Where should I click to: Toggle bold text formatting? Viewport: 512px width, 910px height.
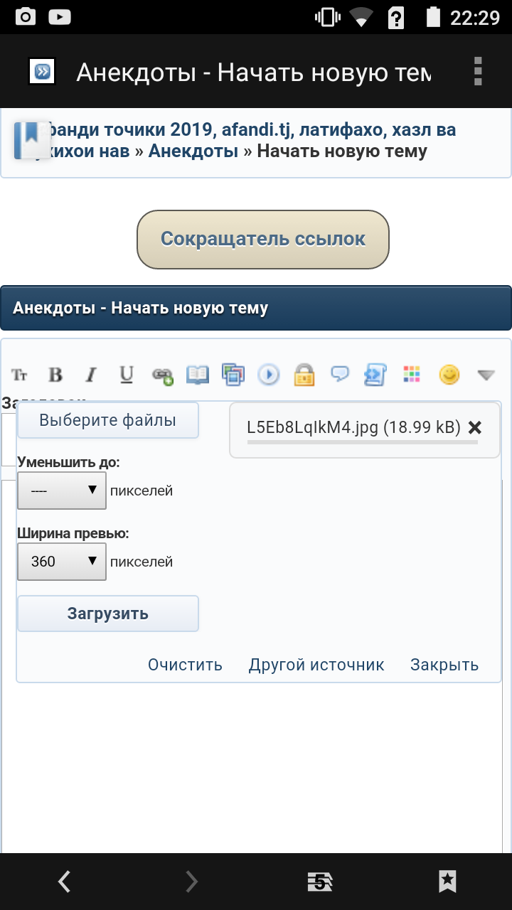tap(55, 375)
